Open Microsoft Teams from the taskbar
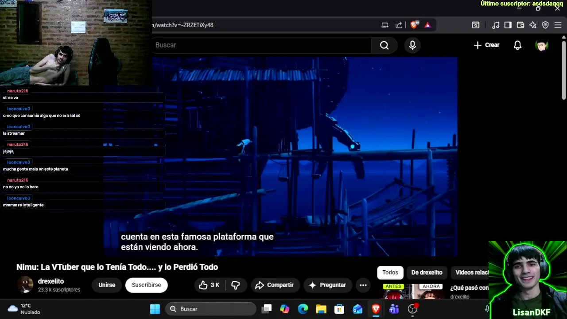 click(x=394, y=309)
